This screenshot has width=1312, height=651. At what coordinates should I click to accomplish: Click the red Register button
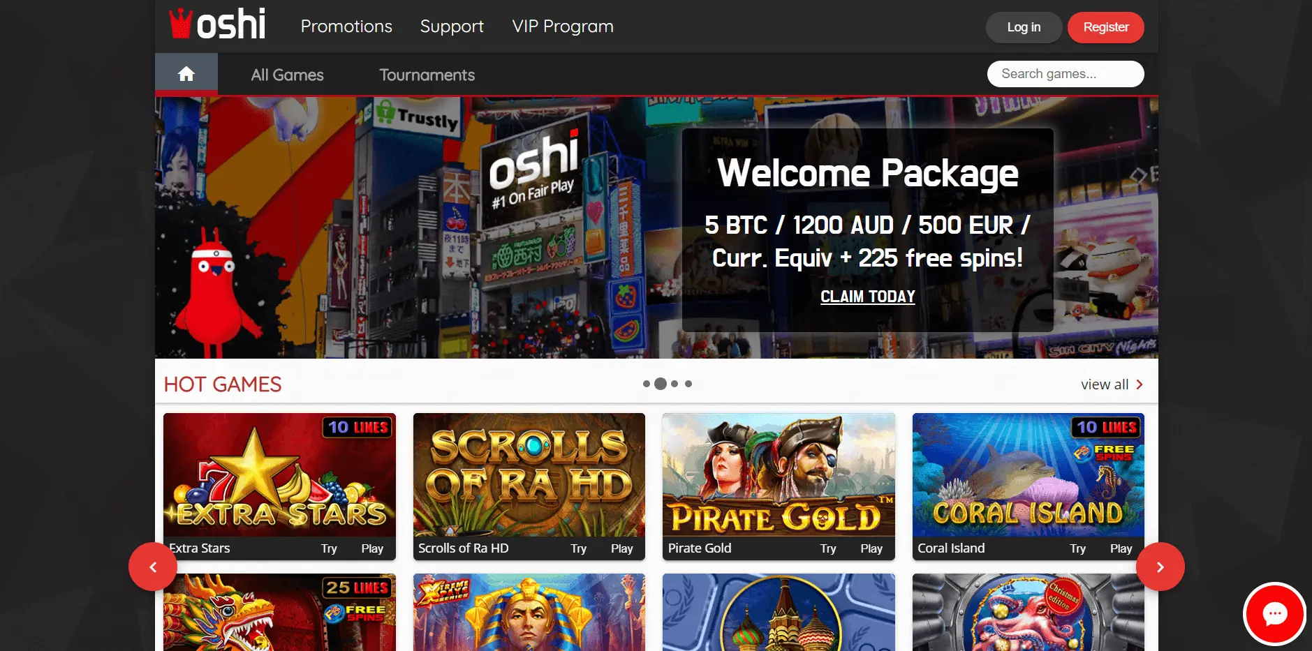pyautogui.click(x=1105, y=27)
